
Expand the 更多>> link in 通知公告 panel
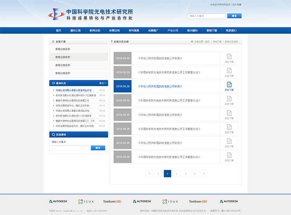(x=103, y=83)
